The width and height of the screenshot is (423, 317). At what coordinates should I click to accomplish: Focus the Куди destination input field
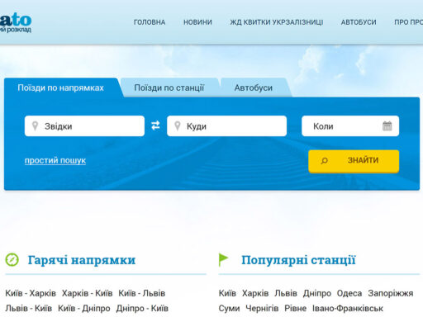(226, 126)
